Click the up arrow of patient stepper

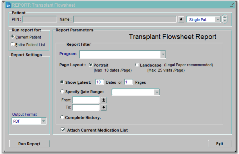click(x=225, y=17)
